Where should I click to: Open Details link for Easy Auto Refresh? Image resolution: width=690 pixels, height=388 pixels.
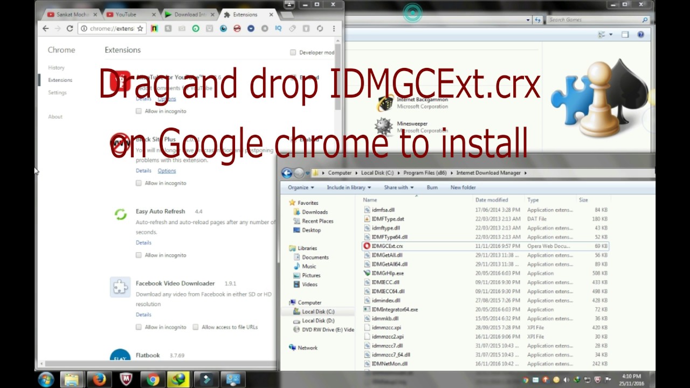(143, 242)
